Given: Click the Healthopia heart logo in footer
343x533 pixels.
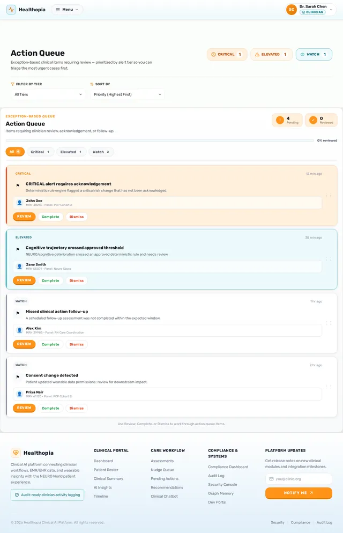Looking at the screenshot, I should [x=16, y=453].
